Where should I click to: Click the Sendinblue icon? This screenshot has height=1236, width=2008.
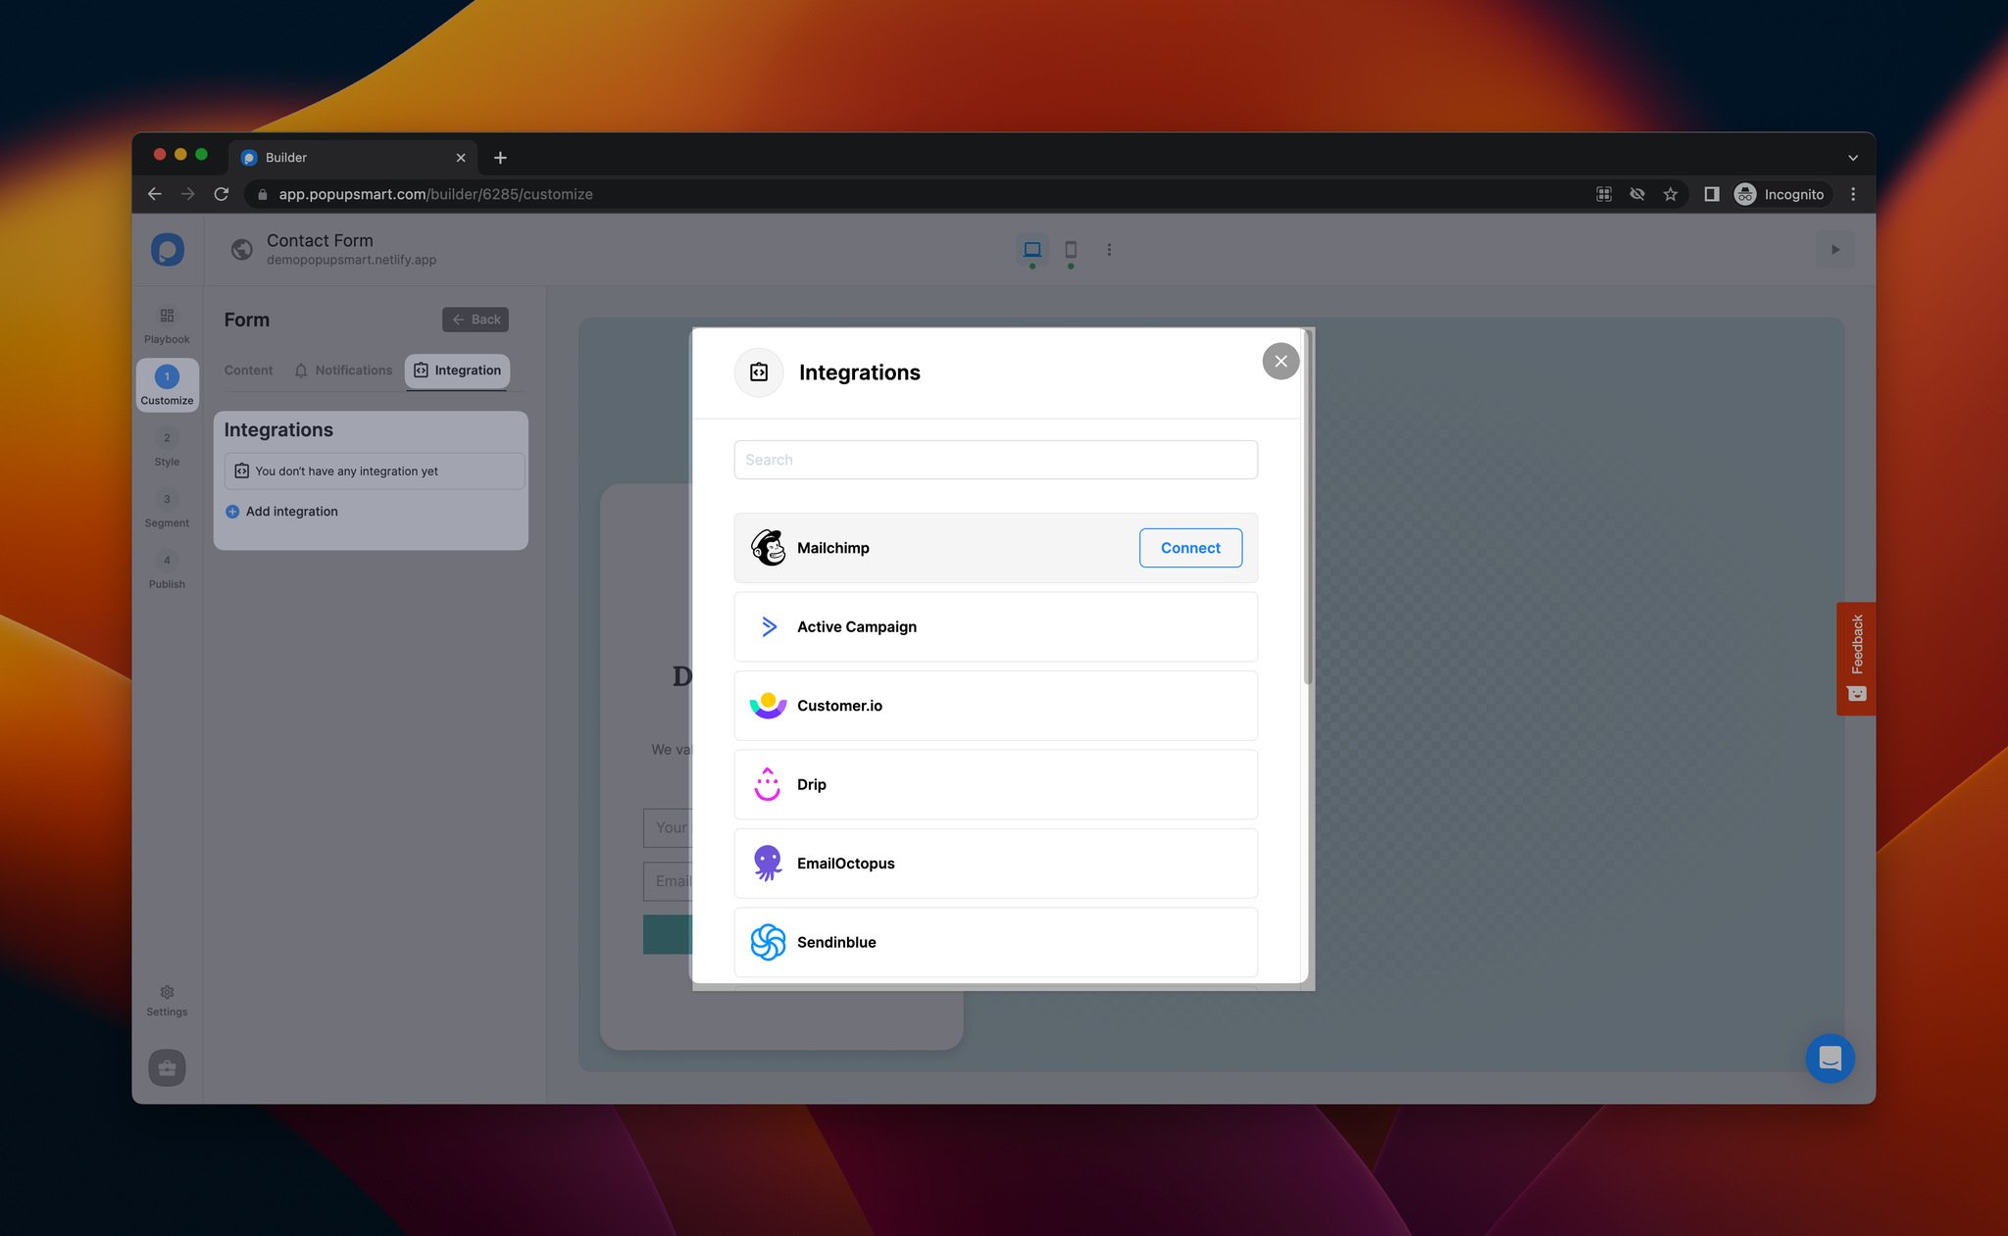tap(766, 942)
